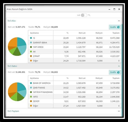Select the IS row name
Viewport: 128px width, 122px height.
(x=34, y=38)
